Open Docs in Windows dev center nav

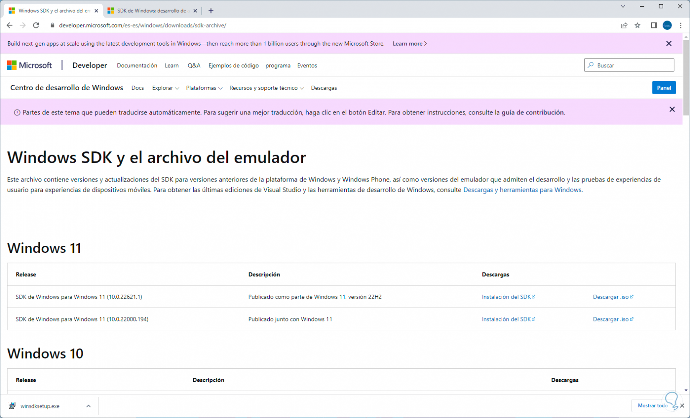(138, 88)
